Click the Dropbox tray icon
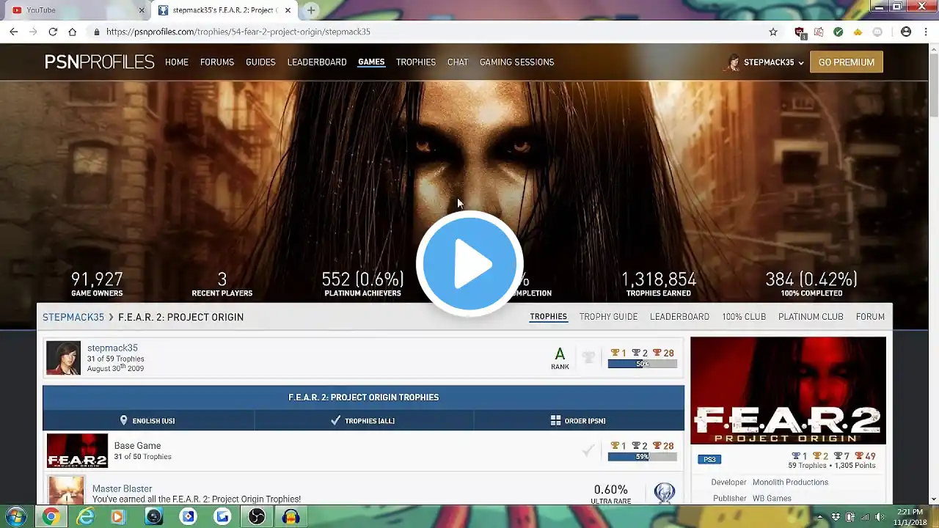Image resolution: width=939 pixels, height=528 pixels. coord(836,517)
